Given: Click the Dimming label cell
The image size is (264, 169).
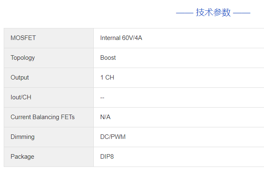Looking at the screenshot, I should point(23,137).
